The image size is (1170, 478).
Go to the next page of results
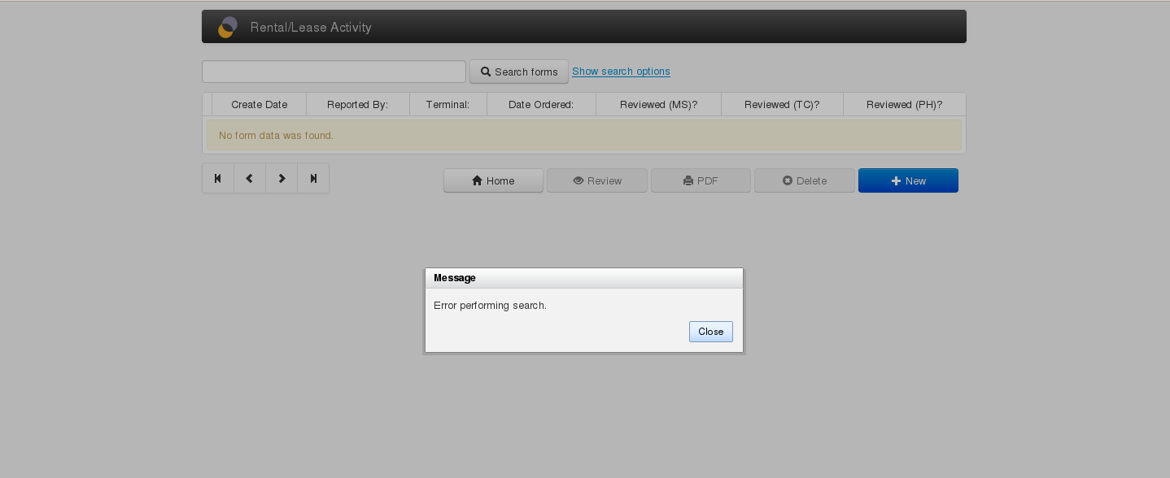tap(282, 179)
